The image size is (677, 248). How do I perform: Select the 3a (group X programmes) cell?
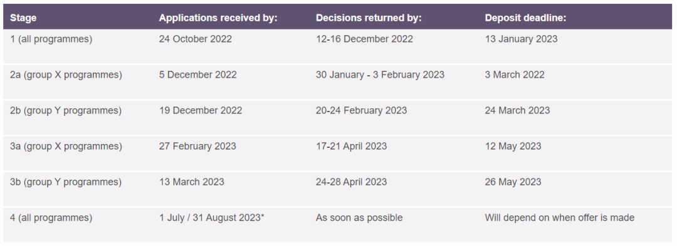[x=66, y=147]
